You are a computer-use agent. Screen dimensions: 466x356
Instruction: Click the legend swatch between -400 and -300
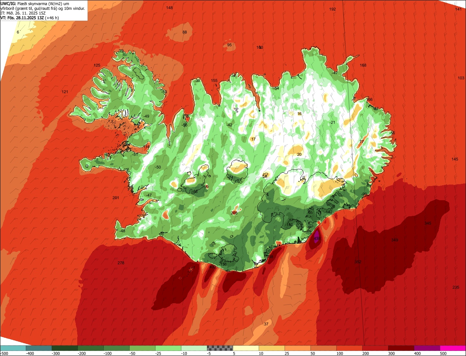click(39, 348)
